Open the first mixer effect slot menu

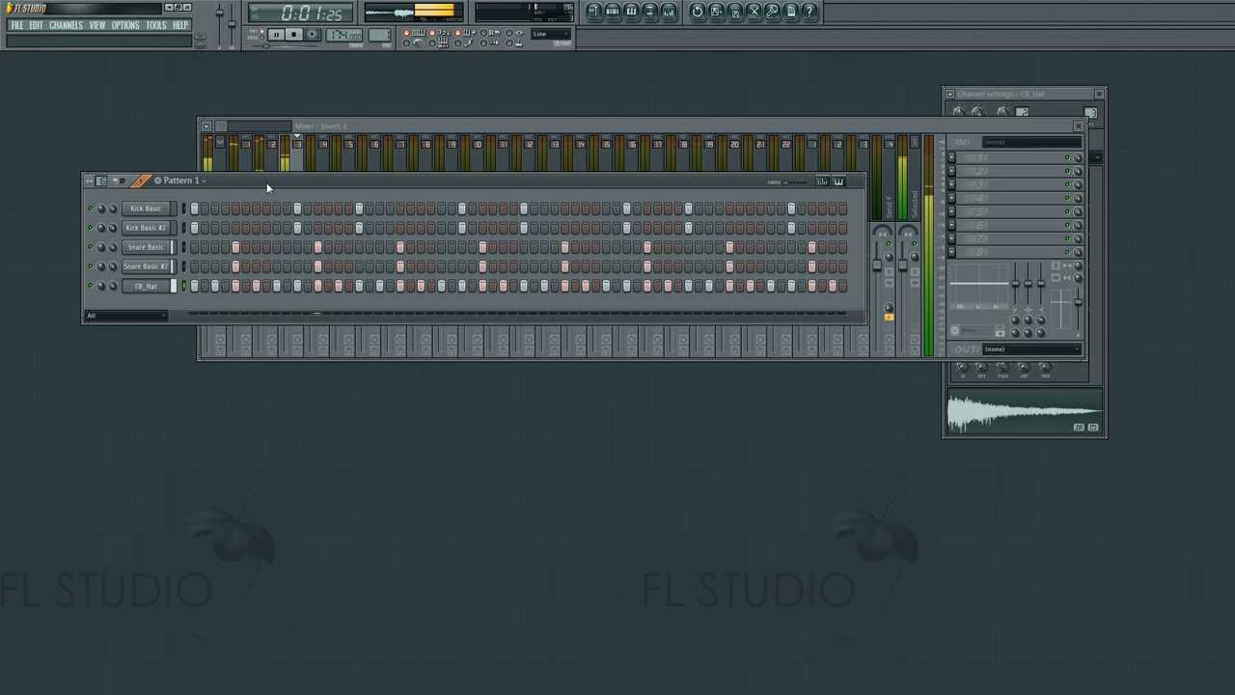[951, 158]
